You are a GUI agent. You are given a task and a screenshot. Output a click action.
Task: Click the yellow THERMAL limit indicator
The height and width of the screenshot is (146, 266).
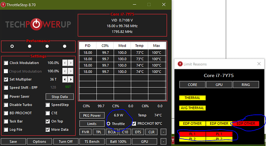point(192,98)
